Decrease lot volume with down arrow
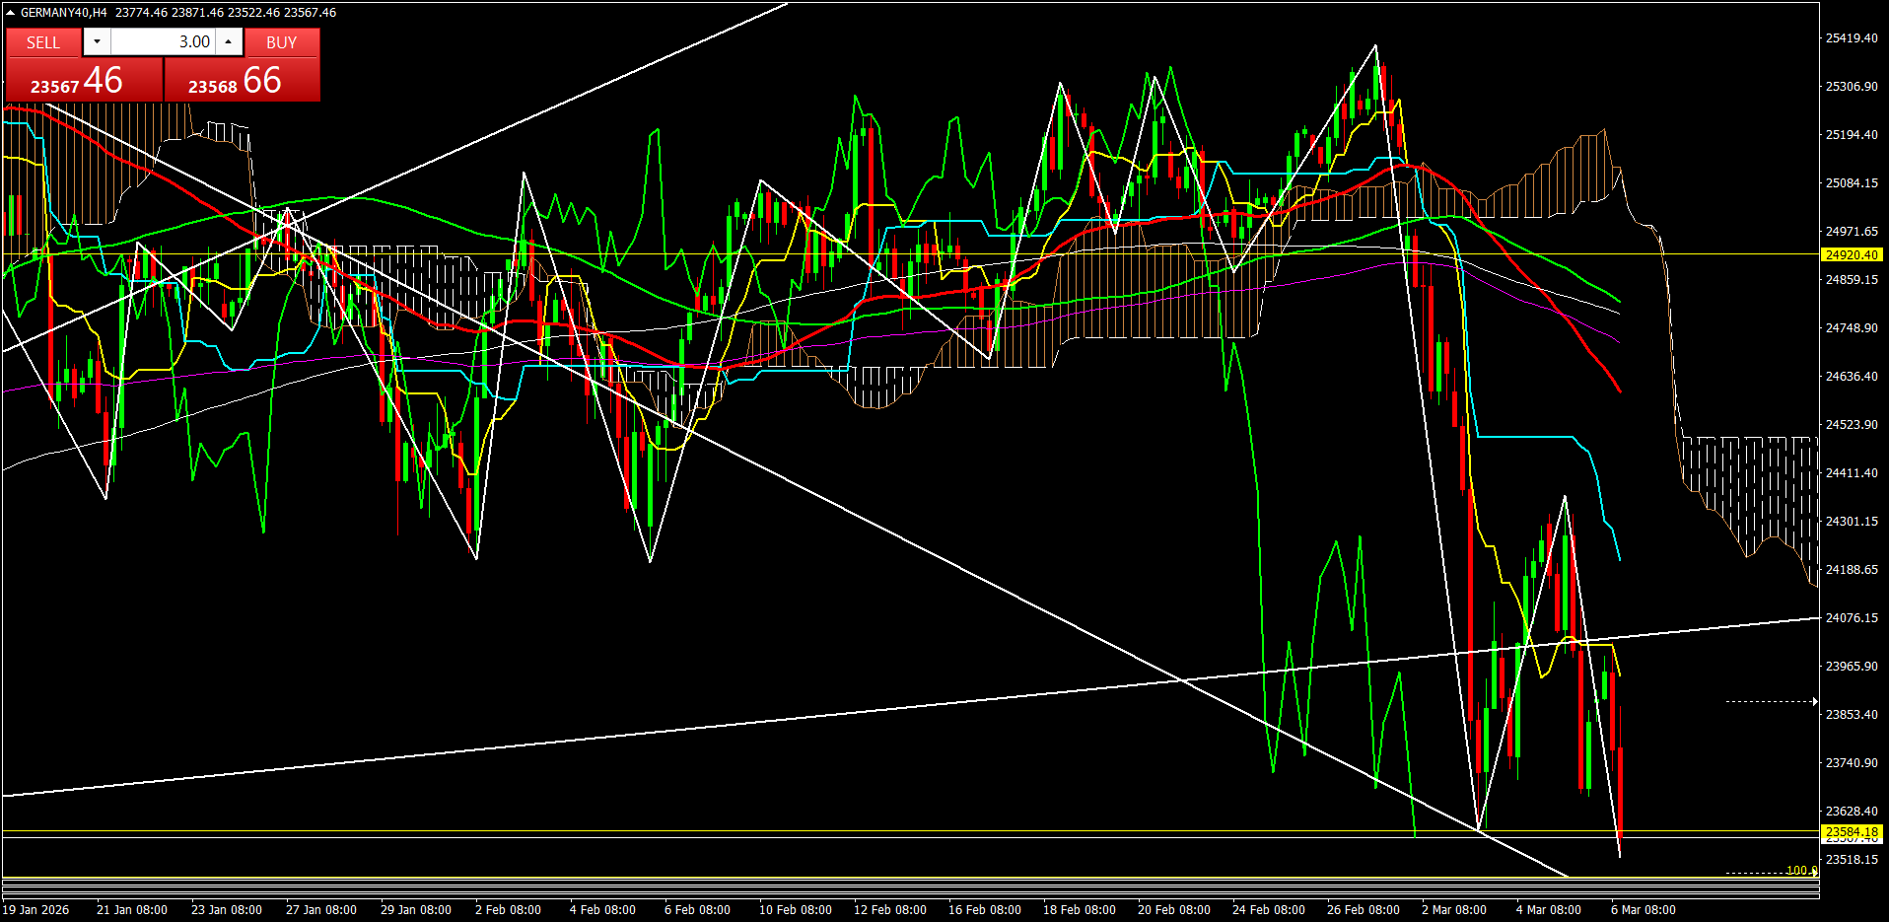The image size is (1889, 922). coord(97,41)
